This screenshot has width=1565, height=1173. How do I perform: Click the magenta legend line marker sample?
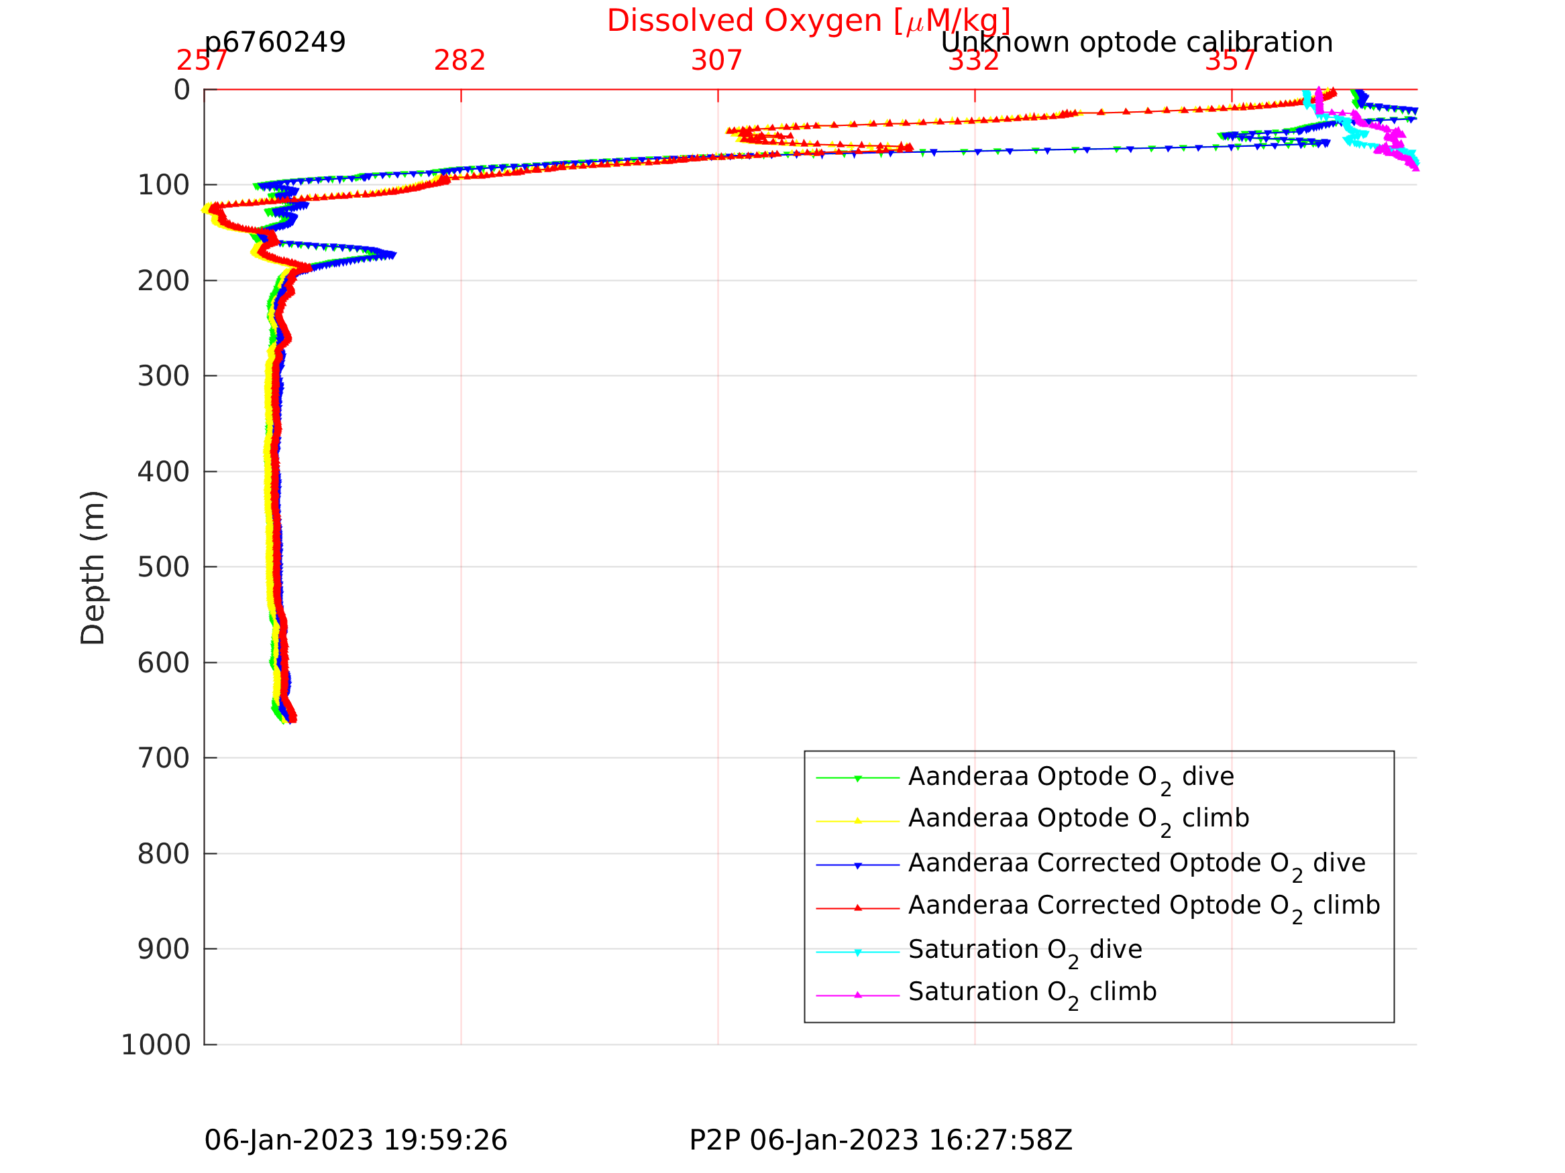click(857, 995)
